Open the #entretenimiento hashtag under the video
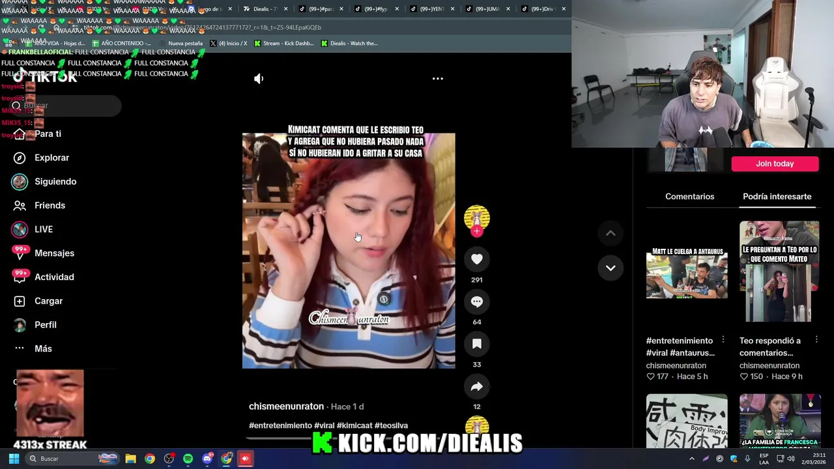The width and height of the screenshot is (834, 469). (x=280, y=425)
